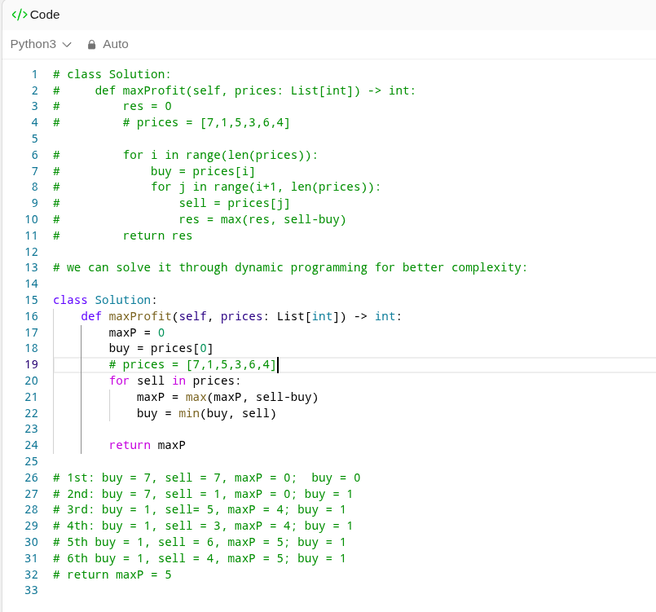Image resolution: width=656 pixels, height=612 pixels.
Task: Click 'return res' comment on line 11
Action: pyautogui.click(x=157, y=236)
